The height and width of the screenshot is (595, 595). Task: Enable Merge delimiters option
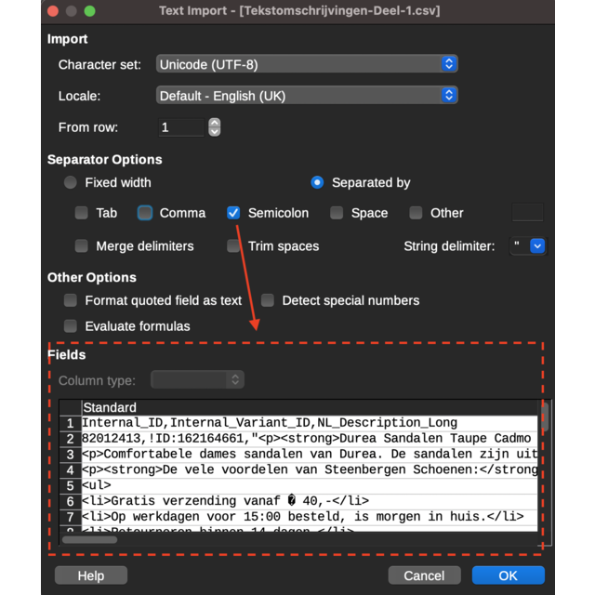(82, 246)
